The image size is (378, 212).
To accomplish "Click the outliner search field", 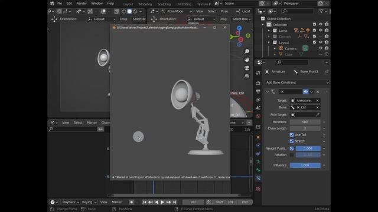I will tap(298, 11).
